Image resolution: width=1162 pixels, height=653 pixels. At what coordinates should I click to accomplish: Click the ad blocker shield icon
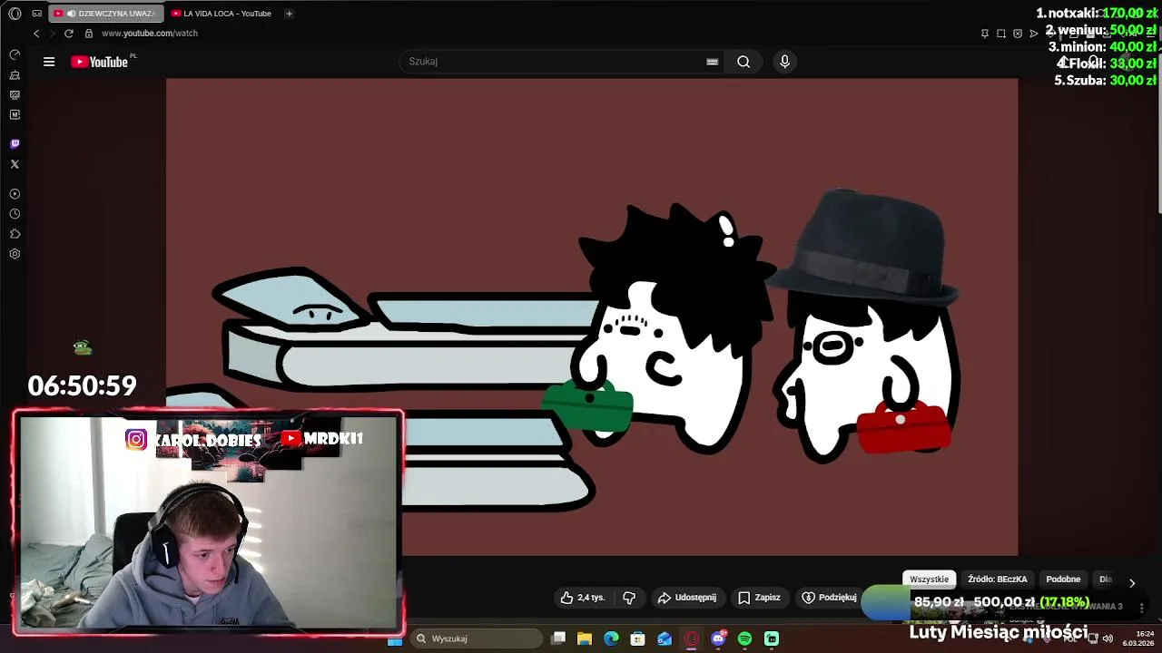[1018, 34]
